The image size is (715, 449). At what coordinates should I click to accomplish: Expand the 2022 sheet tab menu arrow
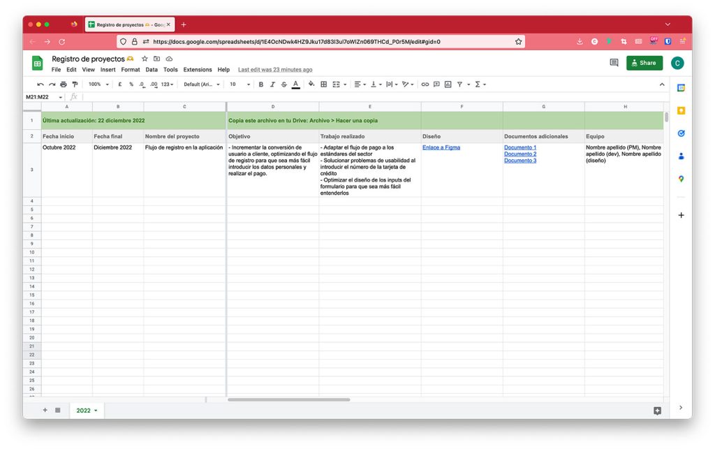pos(96,411)
